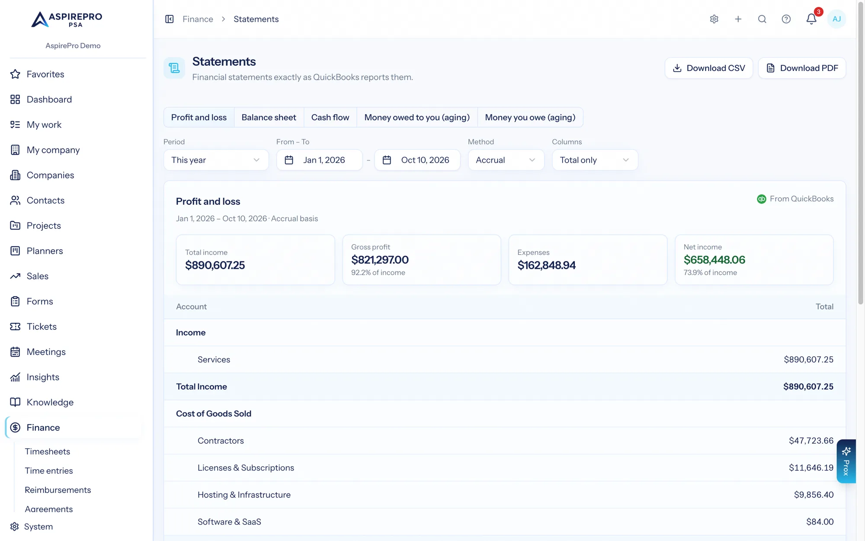Open the AJ user avatar

[836, 19]
